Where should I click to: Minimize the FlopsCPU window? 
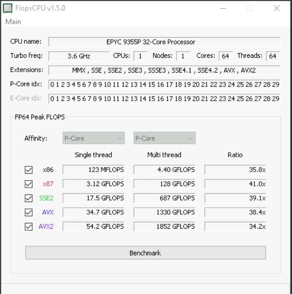[x=223, y=8]
